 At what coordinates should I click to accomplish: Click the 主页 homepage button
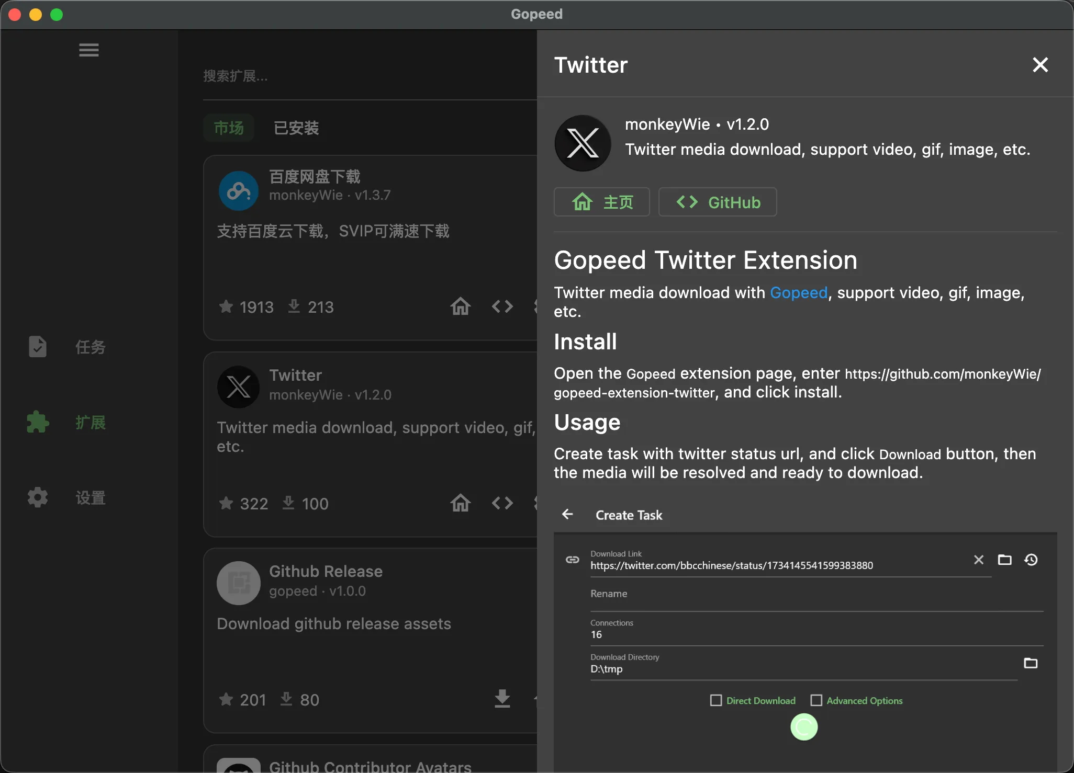pyautogui.click(x=602, y=202)
